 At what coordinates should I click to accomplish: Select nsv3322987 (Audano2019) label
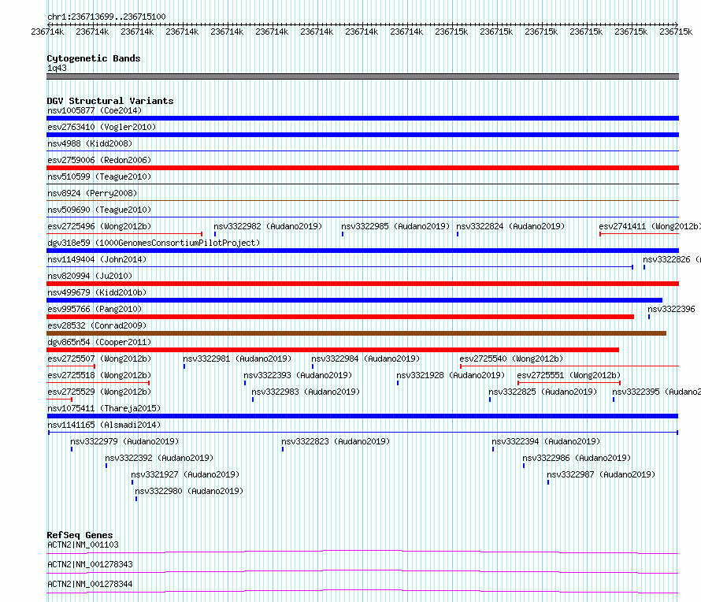(601, 474)
